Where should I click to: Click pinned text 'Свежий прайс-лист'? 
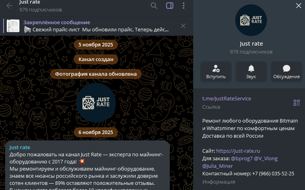click(x=56, y=30)
